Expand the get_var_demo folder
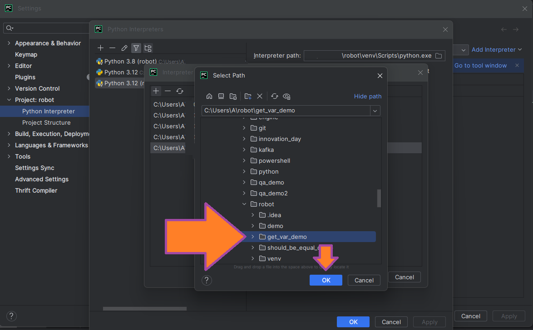533x330 pixels. coord(252,237)
